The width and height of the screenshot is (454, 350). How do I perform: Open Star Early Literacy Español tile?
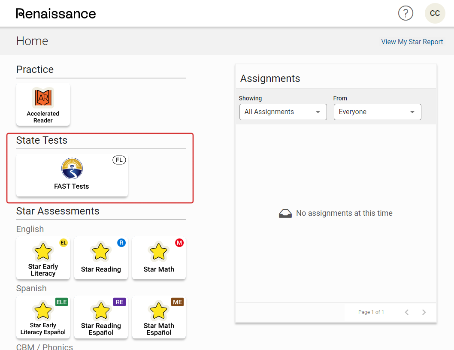43,317
